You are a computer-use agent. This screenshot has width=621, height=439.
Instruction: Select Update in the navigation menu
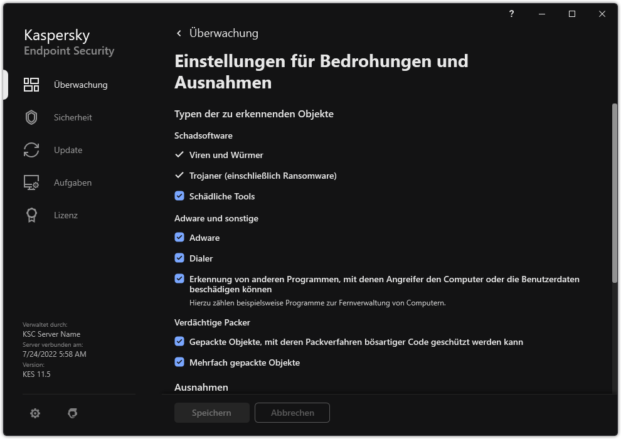68,150
